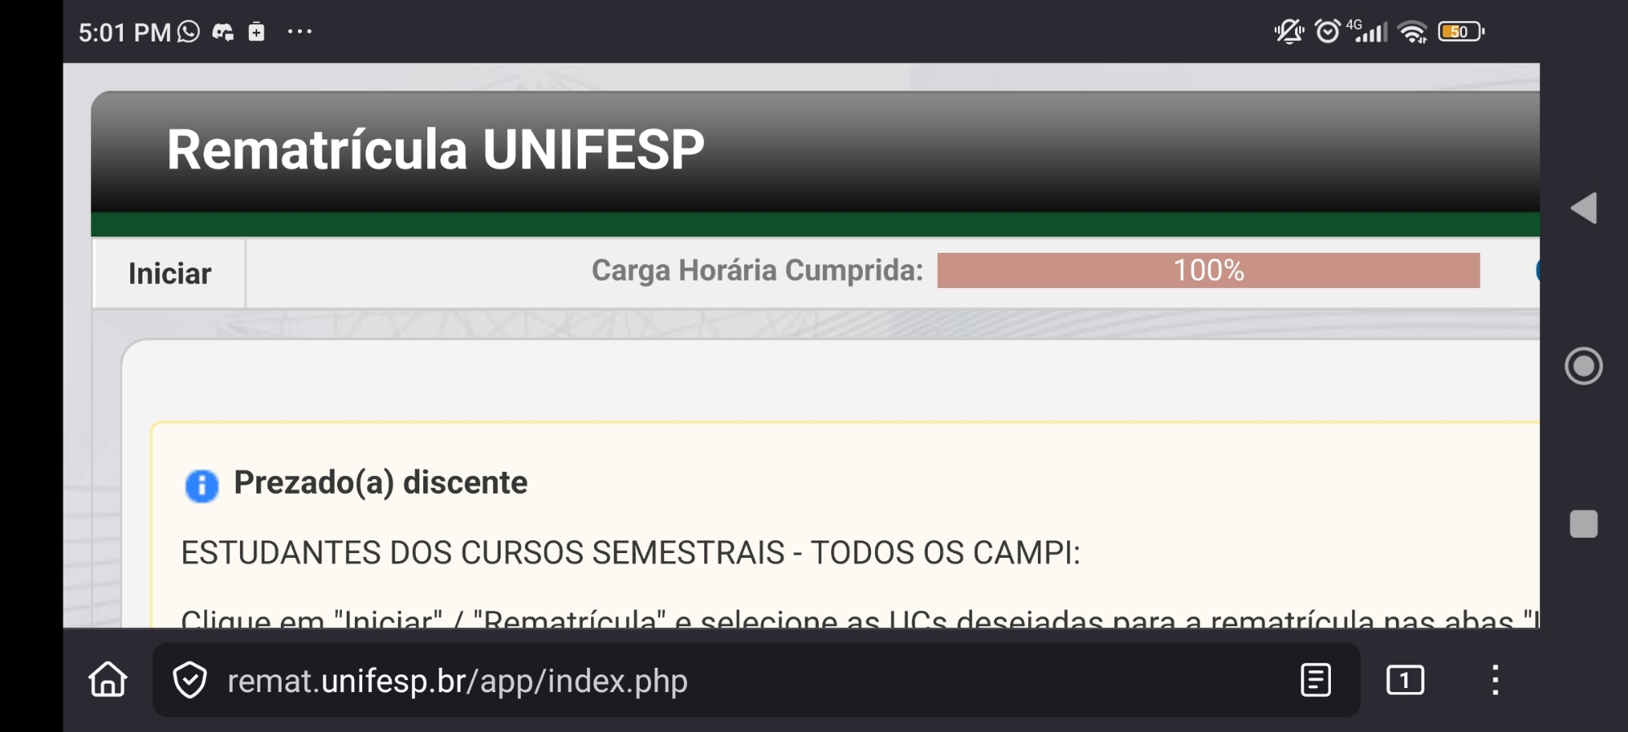Image resolution: width=1628 pixels, height=732 pixels.
Task: Tap the browser home icon
Action: (x=108, y=680)
